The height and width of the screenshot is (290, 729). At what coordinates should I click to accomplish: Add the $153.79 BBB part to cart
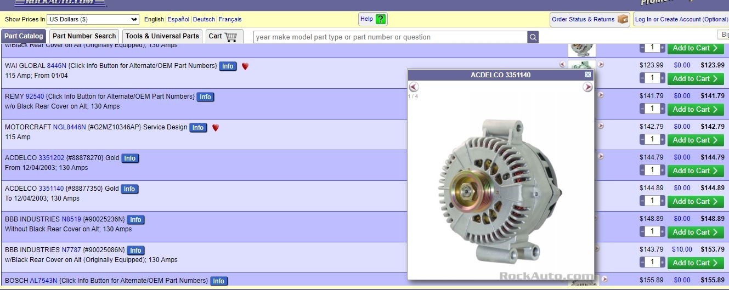696,263
